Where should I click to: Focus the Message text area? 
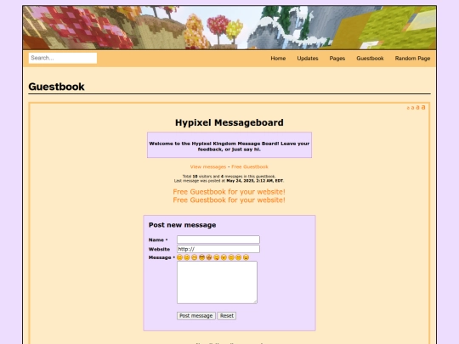(x=217, y=282)
